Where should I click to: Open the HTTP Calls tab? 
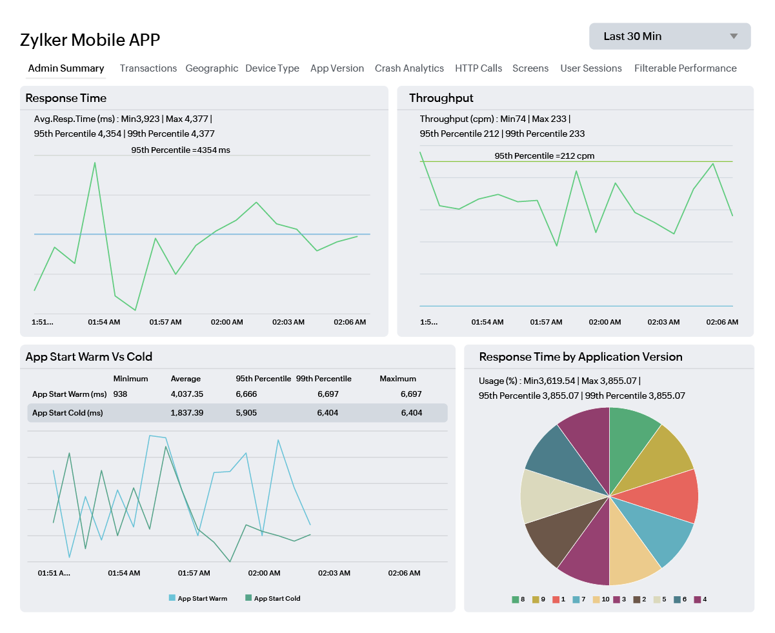tap(478, 68)
